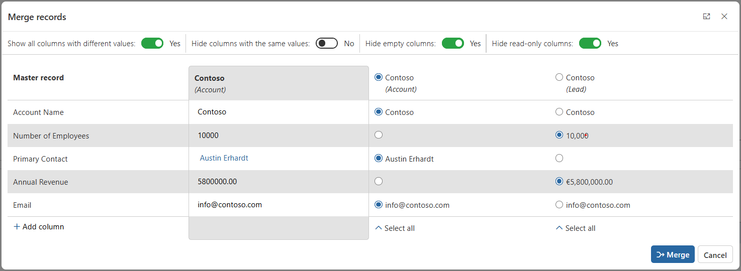Pick empty Number of Employees from Account
This screenshot has width=741, height=271.
point(379,135)
